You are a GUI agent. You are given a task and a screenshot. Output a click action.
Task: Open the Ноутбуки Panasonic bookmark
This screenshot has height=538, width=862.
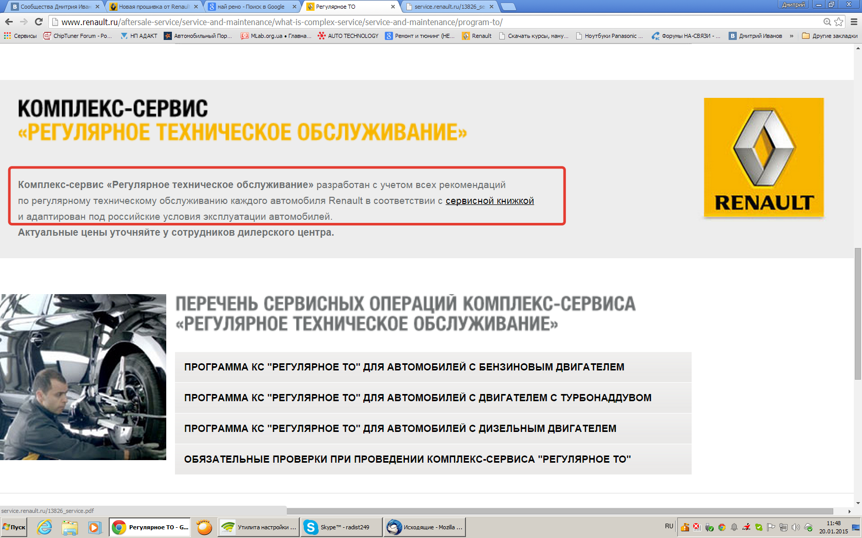[x=609, y=36]
